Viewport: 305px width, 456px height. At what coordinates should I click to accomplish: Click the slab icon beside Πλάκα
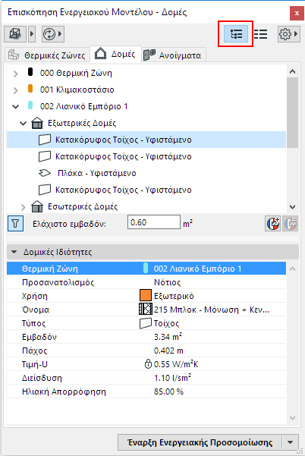[x=45, y=173]
